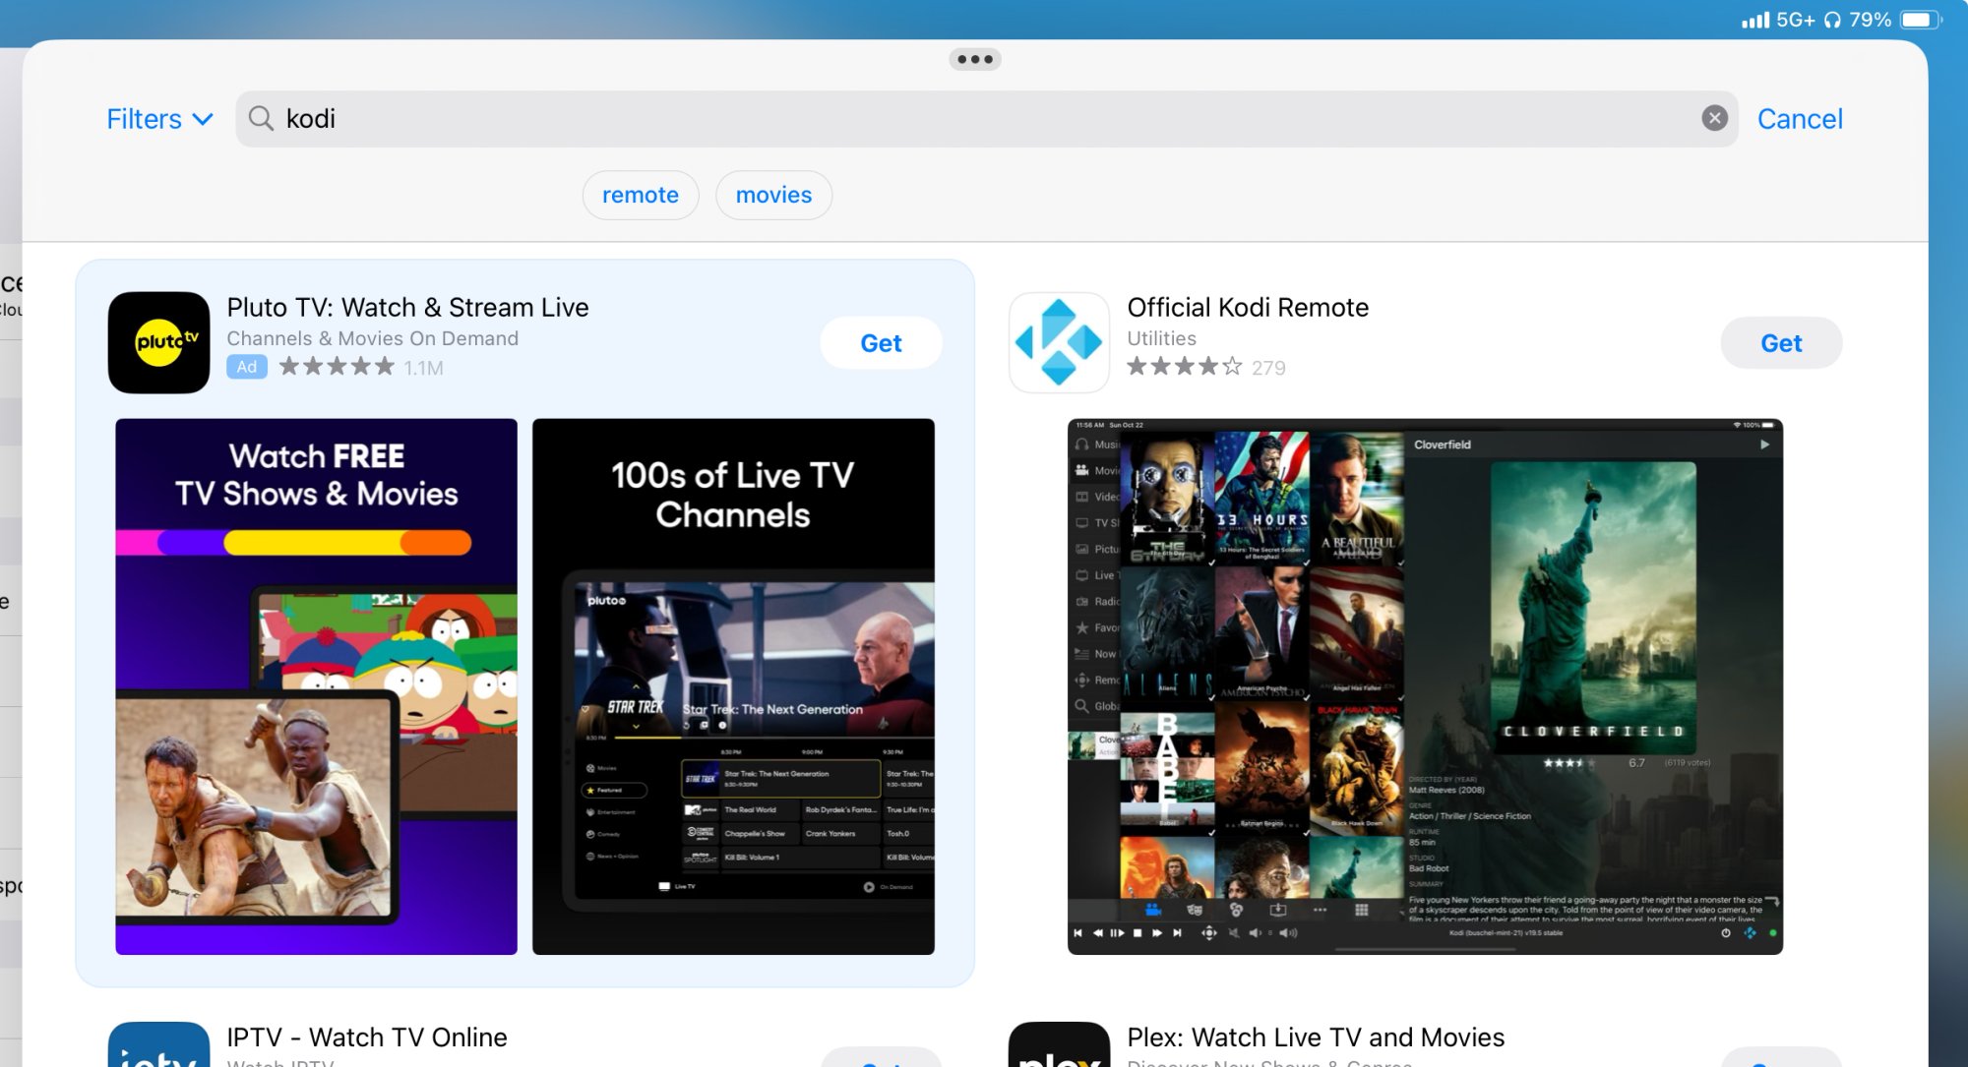The image size is (1968, 1067).
Task: Get the Official Kodi Remote app
Action: click(1780, 343)
